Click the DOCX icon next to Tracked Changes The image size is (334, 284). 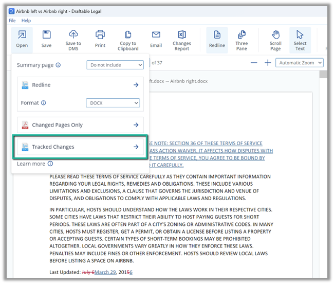click(25, 147)
